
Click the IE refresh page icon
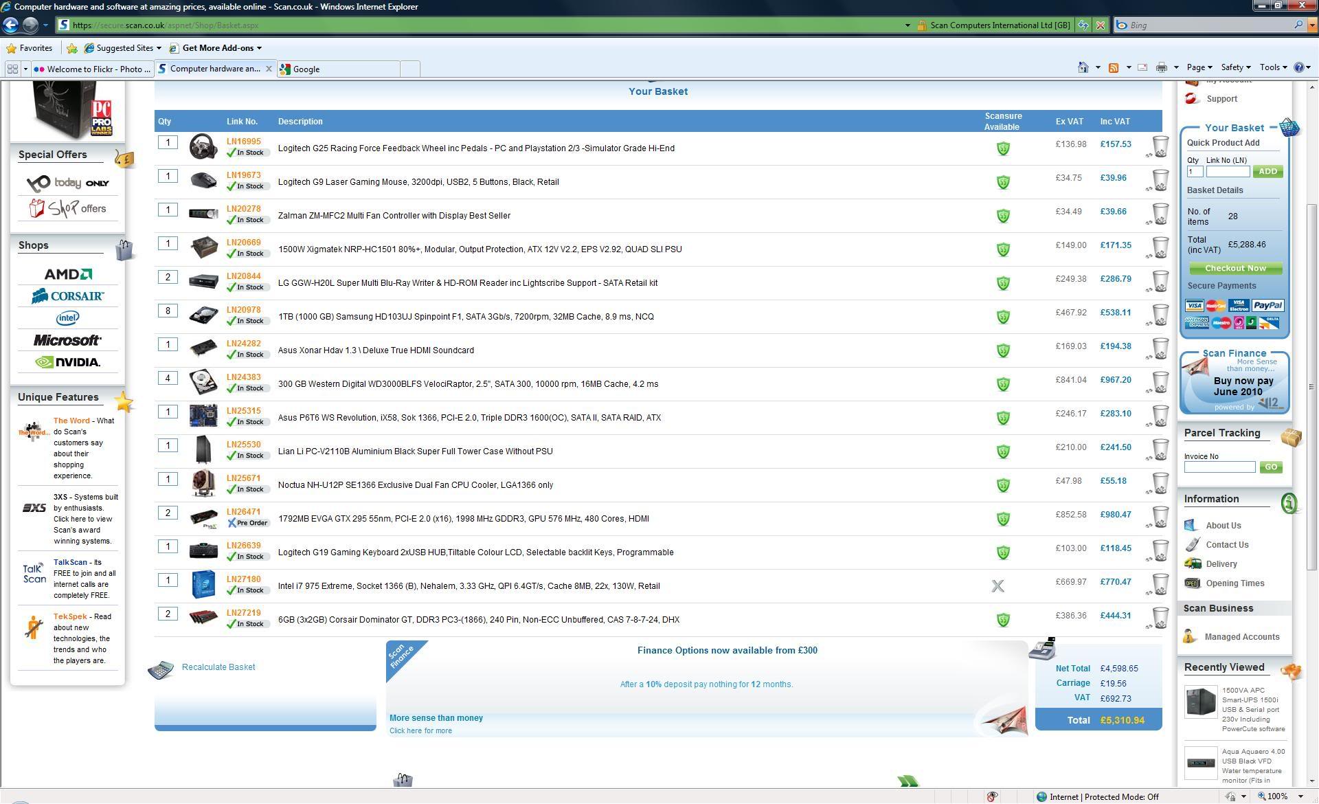[1083, 25]
